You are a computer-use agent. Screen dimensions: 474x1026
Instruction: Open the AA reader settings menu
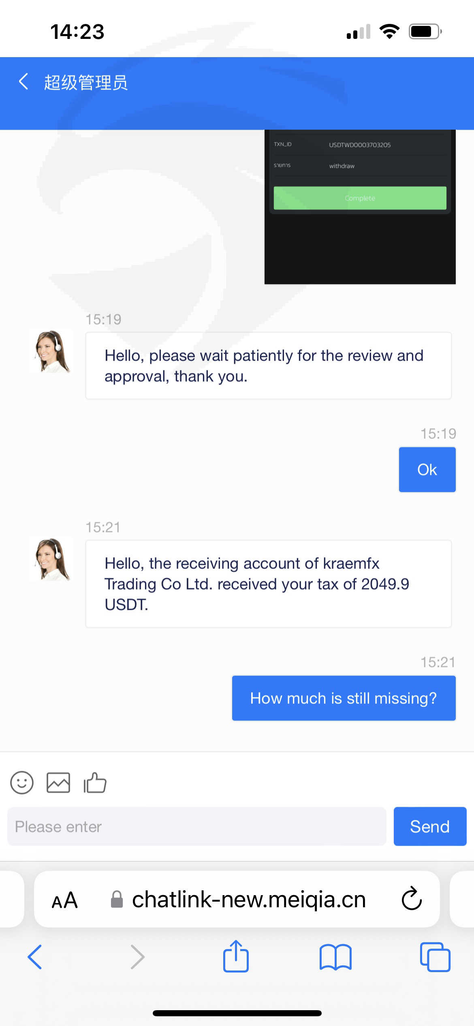[65, 900]
